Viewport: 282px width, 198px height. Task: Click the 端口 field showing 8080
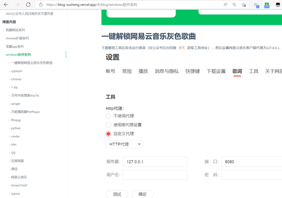(252, 161)
